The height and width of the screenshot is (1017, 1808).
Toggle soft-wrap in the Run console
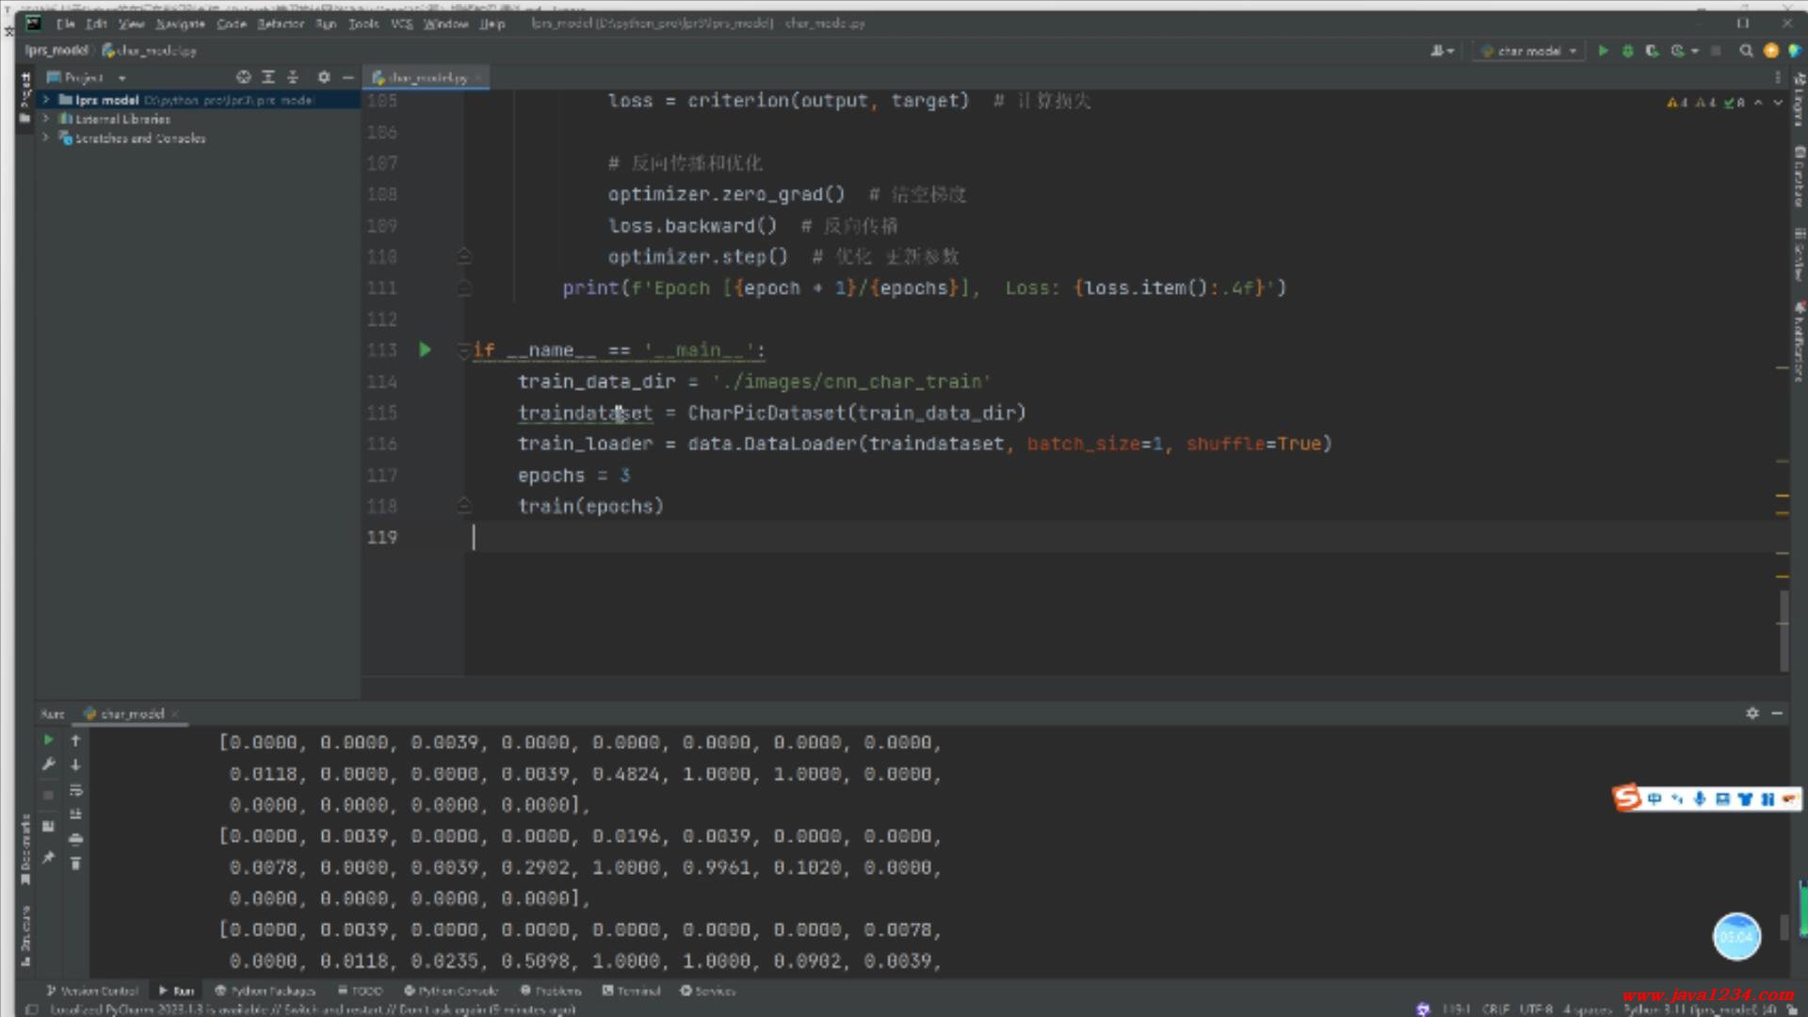click(x=76, y=790)
